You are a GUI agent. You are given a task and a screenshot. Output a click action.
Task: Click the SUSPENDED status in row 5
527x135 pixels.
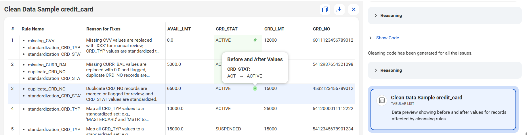tap(228, 129)
